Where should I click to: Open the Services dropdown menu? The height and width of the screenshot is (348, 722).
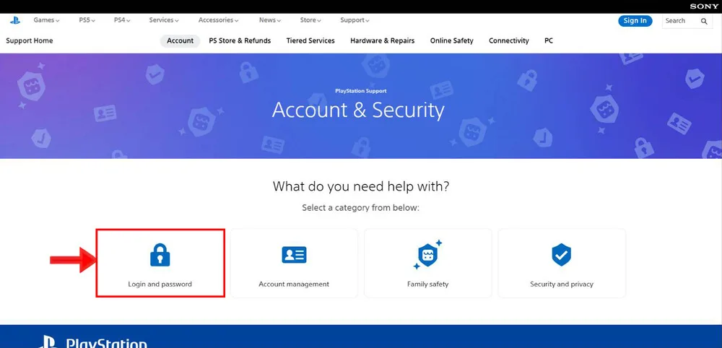click(x=164, y=20)
